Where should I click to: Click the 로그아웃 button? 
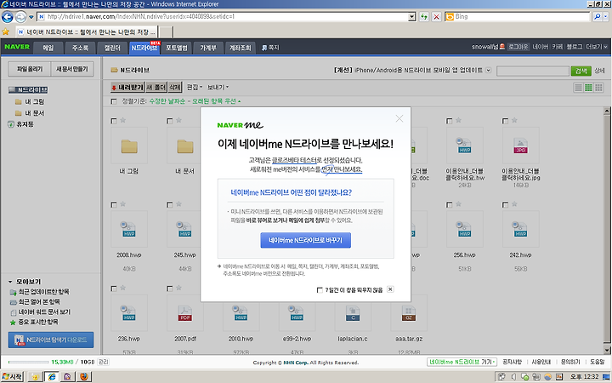click(x=518, y=47)
